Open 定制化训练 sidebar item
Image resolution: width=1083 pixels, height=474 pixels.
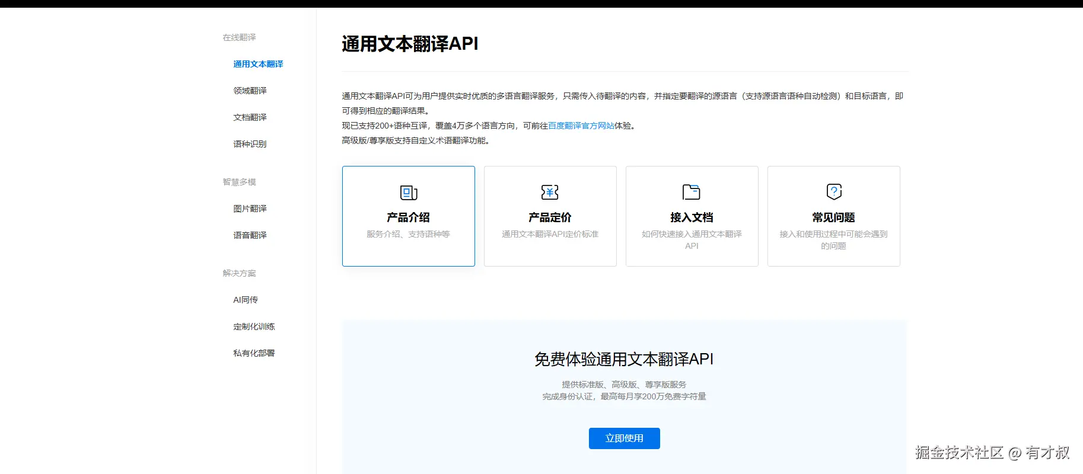click(x=254, y=326)
